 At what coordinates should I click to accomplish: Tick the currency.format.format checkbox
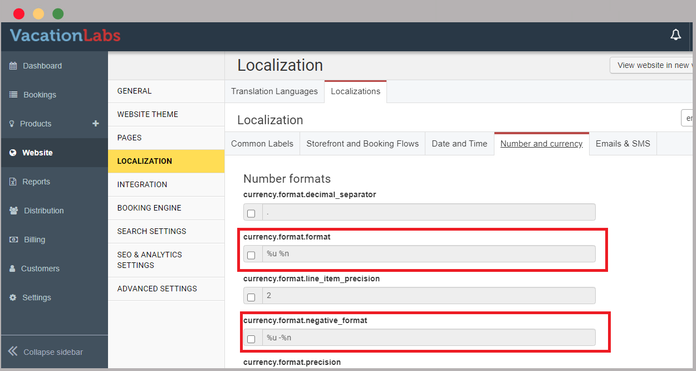[251, 255]
